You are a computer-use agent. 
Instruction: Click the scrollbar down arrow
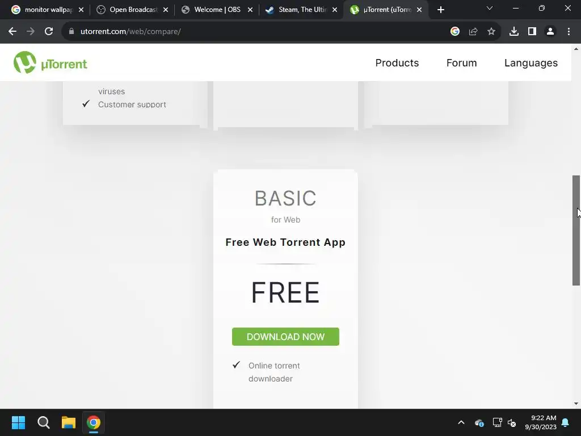point(576,404)
